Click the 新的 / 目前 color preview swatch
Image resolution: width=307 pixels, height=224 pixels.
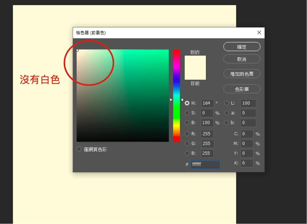click(195, 68)
